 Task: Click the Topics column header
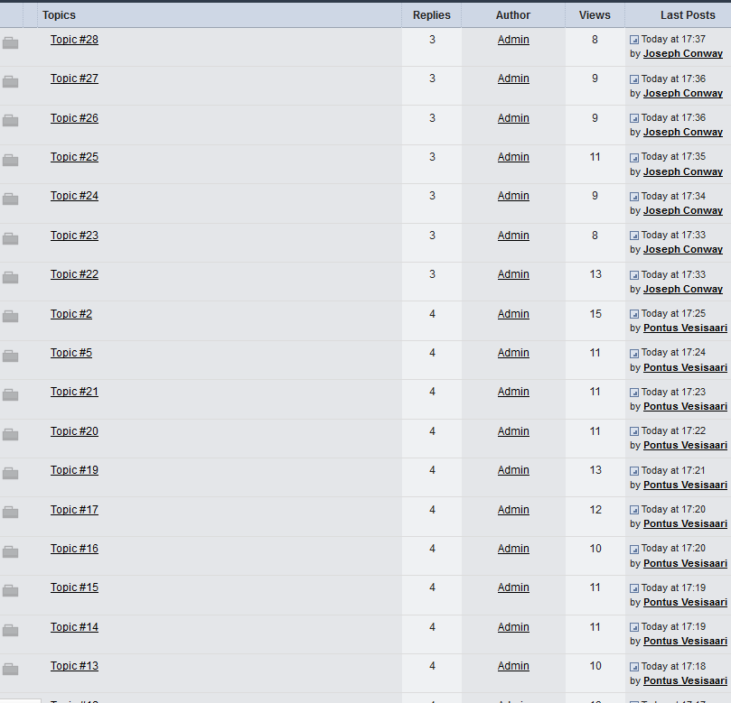[x=59, y=15]
